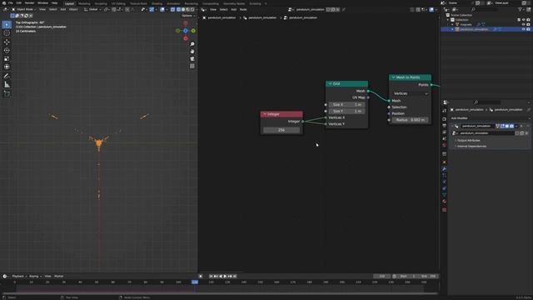The width and height of the screenshot is (533, 300).
Task: Open the File menu
Action: point(11,3)
